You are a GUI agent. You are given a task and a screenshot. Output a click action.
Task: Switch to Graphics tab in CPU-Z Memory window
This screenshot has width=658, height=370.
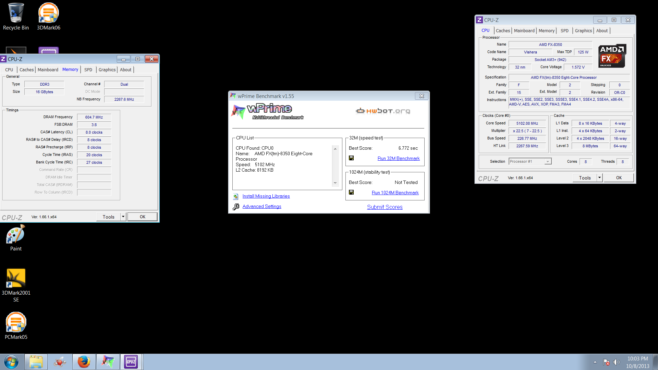coord(107,70)
